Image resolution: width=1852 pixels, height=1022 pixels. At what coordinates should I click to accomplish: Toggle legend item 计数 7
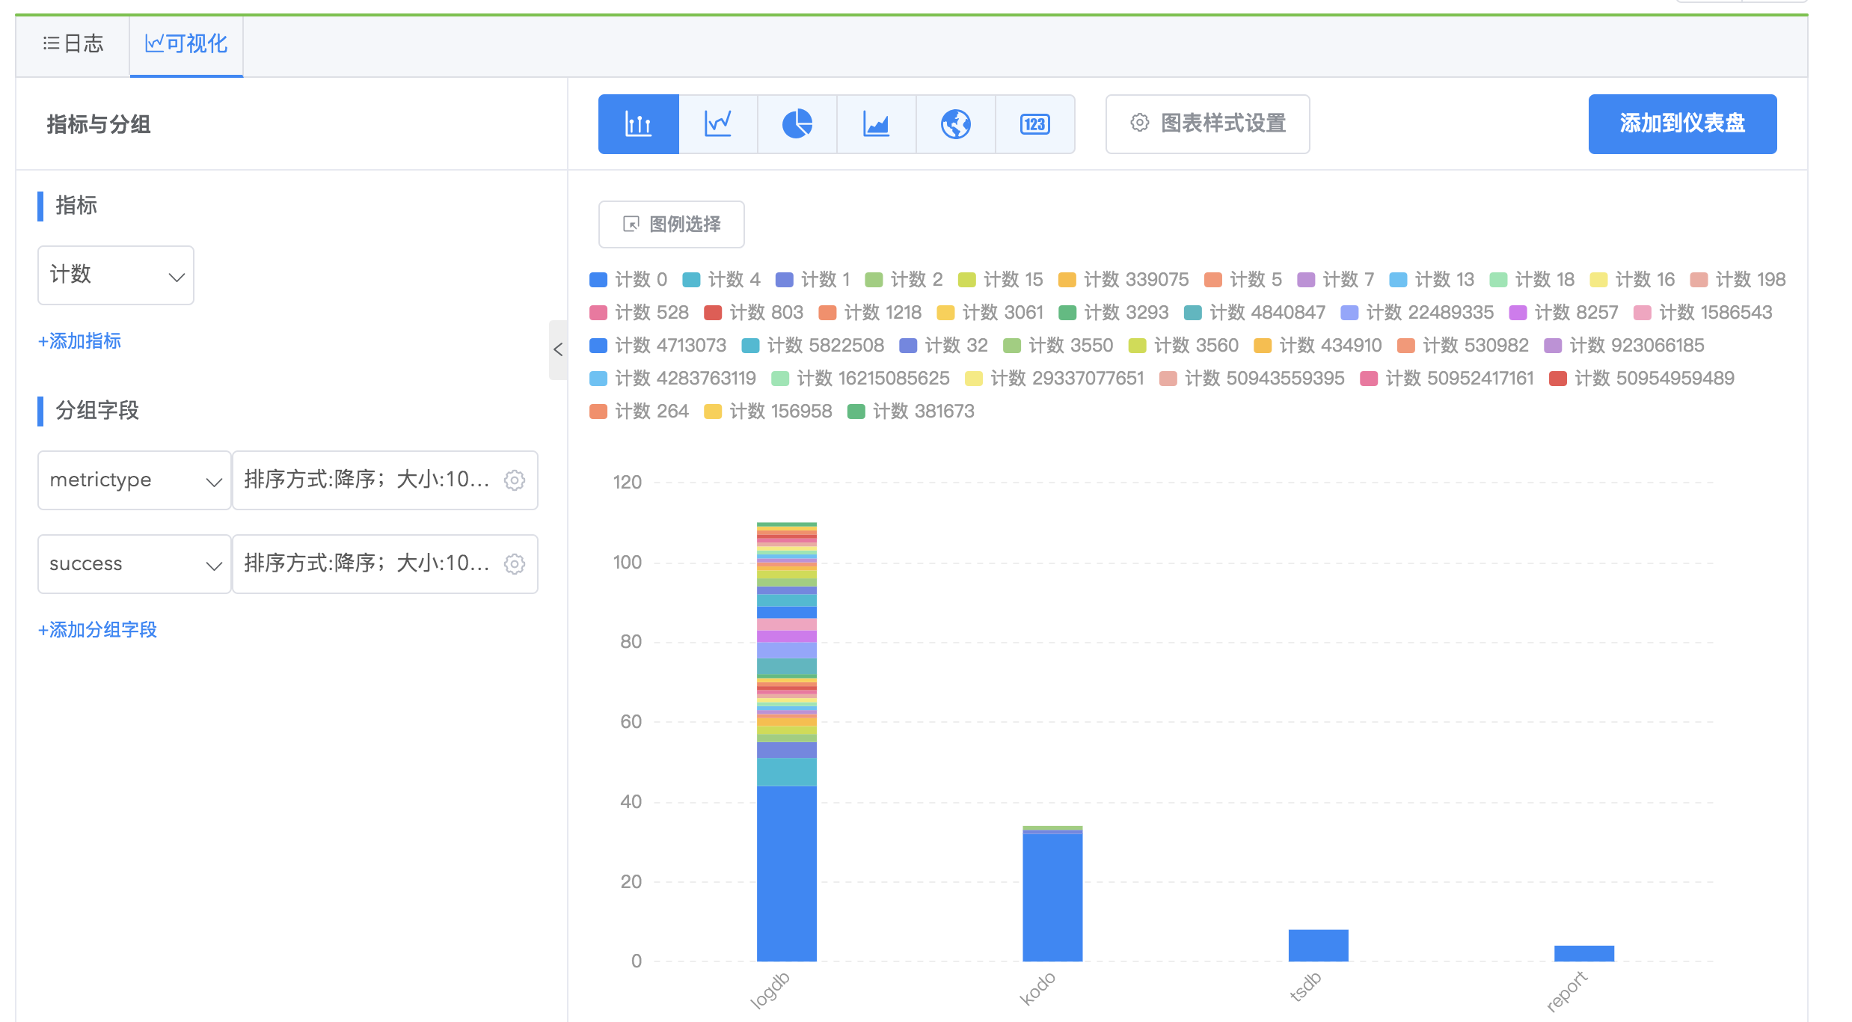(1336, 280)
